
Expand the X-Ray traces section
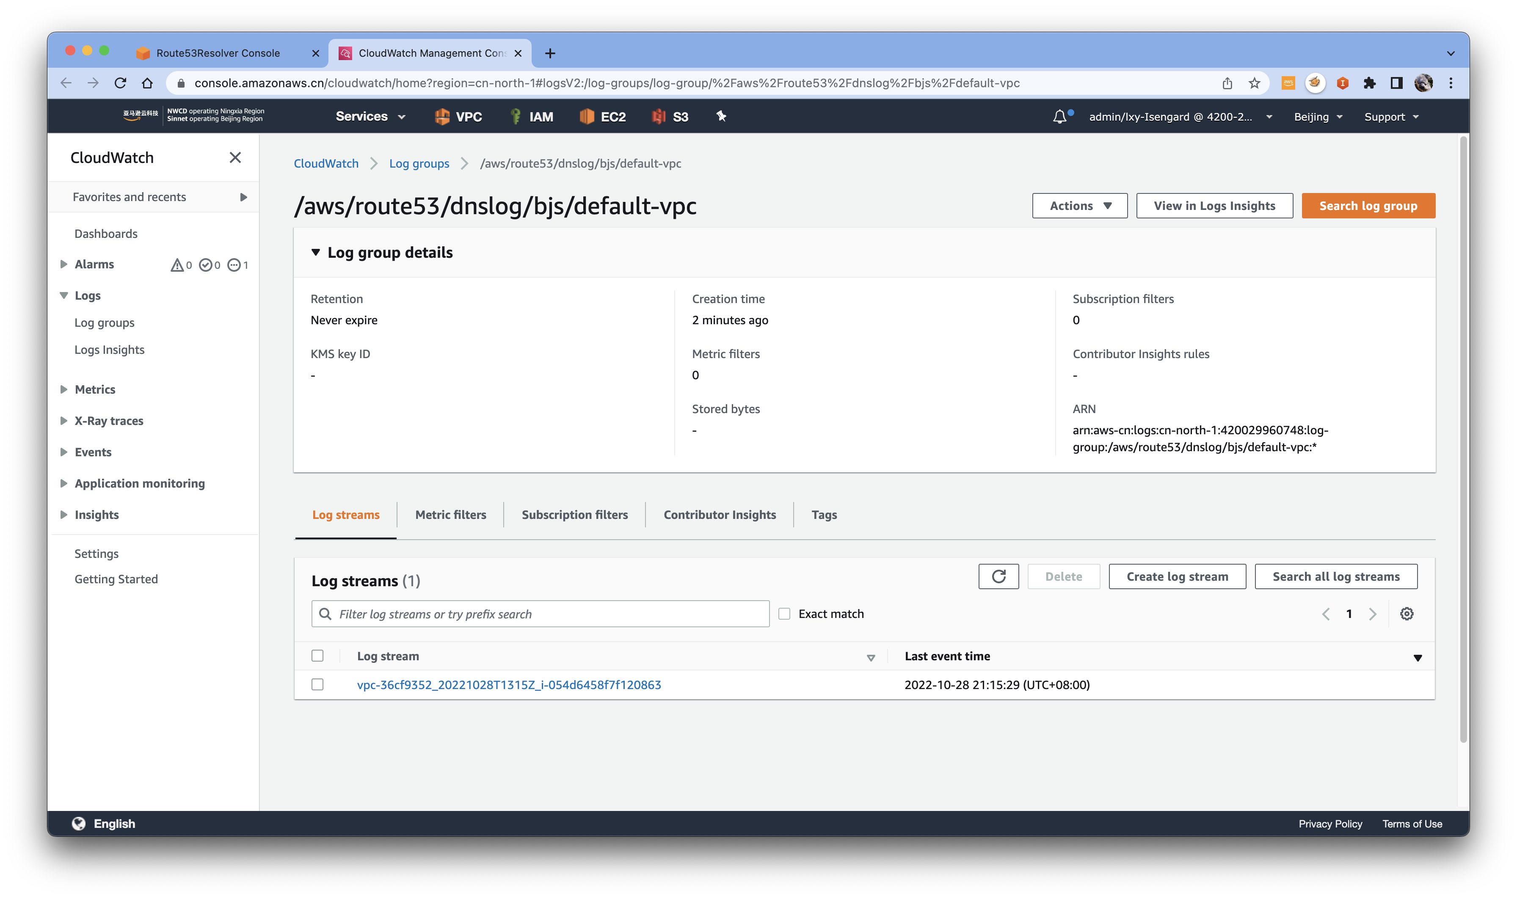pyautogui.click(x=63, y=420)
